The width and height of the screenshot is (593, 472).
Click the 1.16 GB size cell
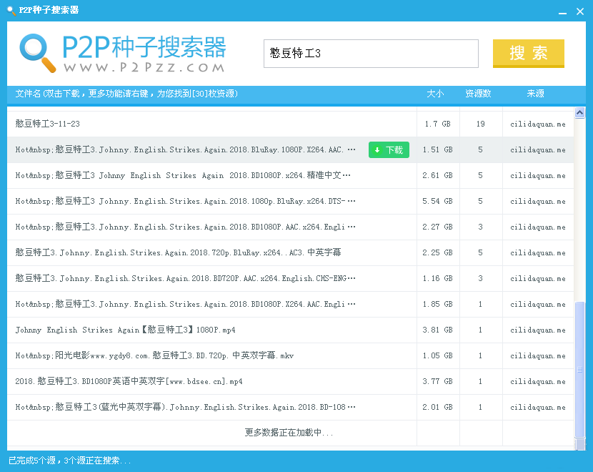tap(438, 279)
